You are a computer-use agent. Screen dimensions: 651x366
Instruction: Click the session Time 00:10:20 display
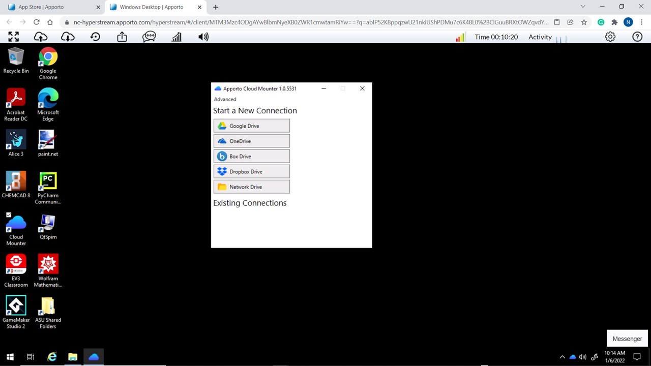496,37
